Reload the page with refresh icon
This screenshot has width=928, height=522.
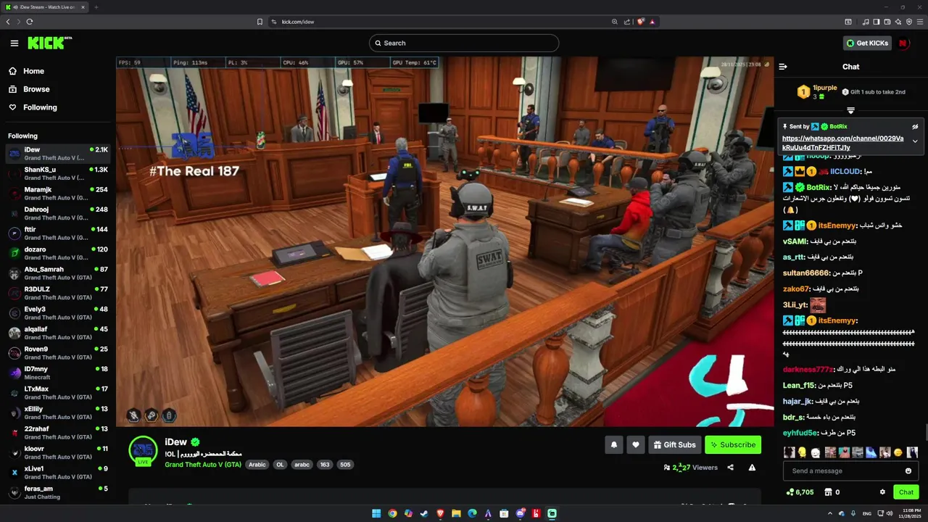pos(30,22)
